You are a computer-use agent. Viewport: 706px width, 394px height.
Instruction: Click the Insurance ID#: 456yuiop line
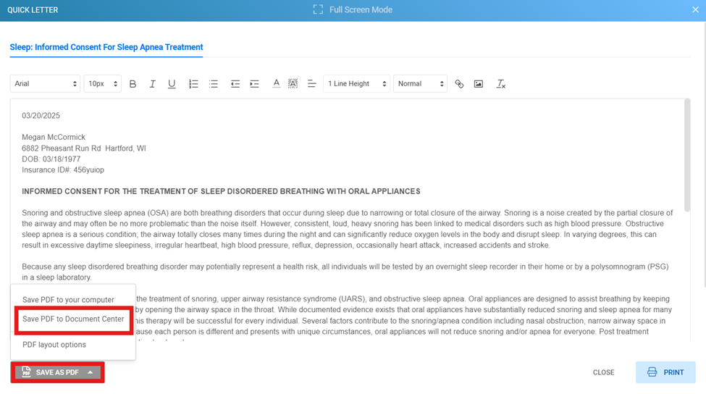[x=63, y=169]
